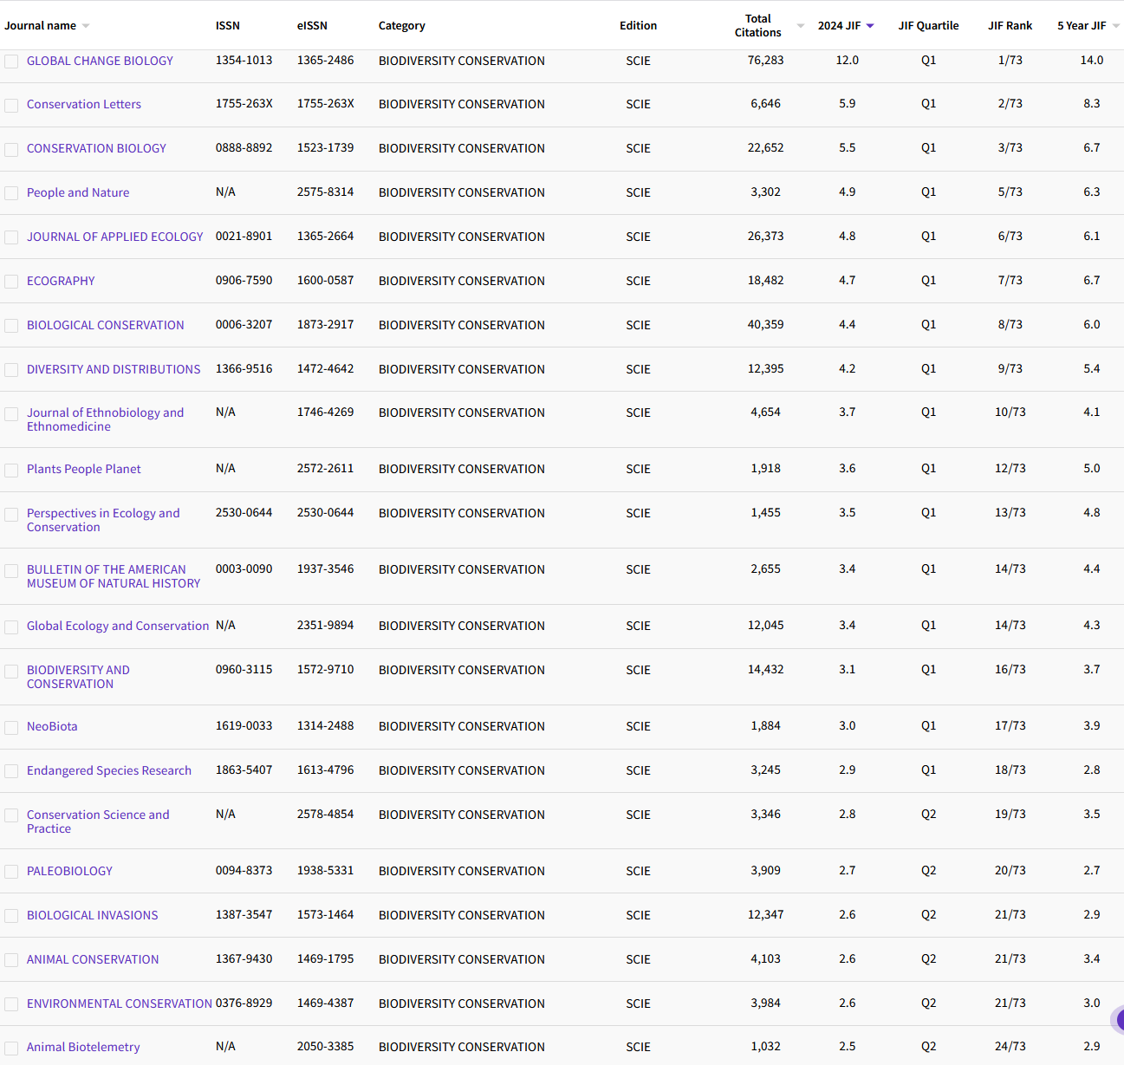
Task: Open the JOURNAL OF APPLIED ECOLOGY link
Action: pos(114,237)
